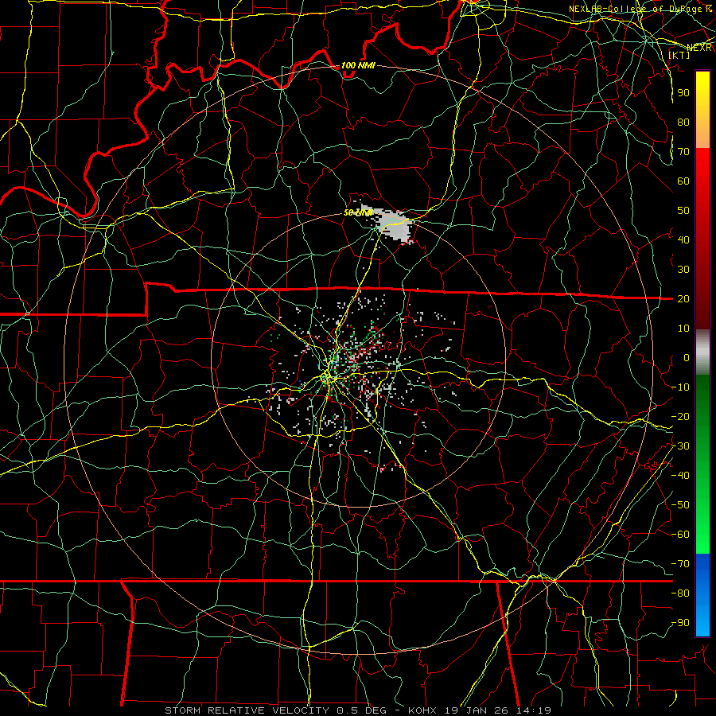716x716 pixels.
Task: Click the 20 value on velocity scale
Action: [x=683, y=298]
